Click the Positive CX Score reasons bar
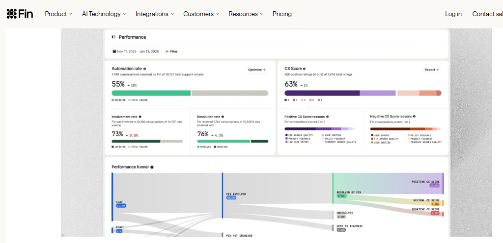Image resolution: width=503 pixels, height=243 pixels. pos(320,129)
